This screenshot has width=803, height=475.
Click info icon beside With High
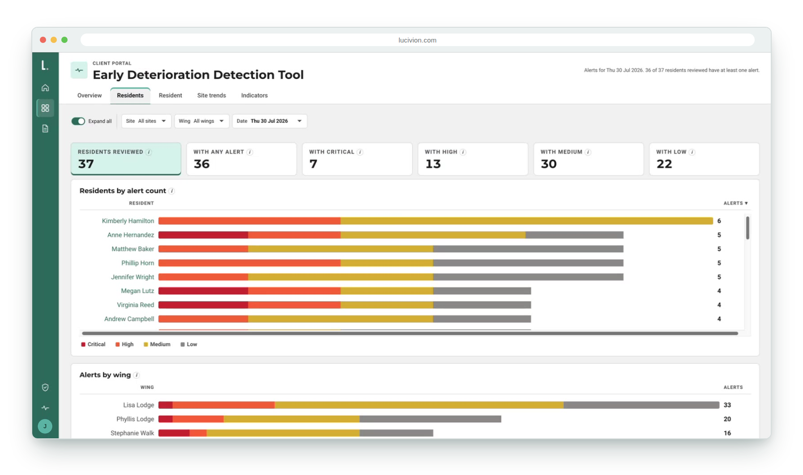coord(463,152)
